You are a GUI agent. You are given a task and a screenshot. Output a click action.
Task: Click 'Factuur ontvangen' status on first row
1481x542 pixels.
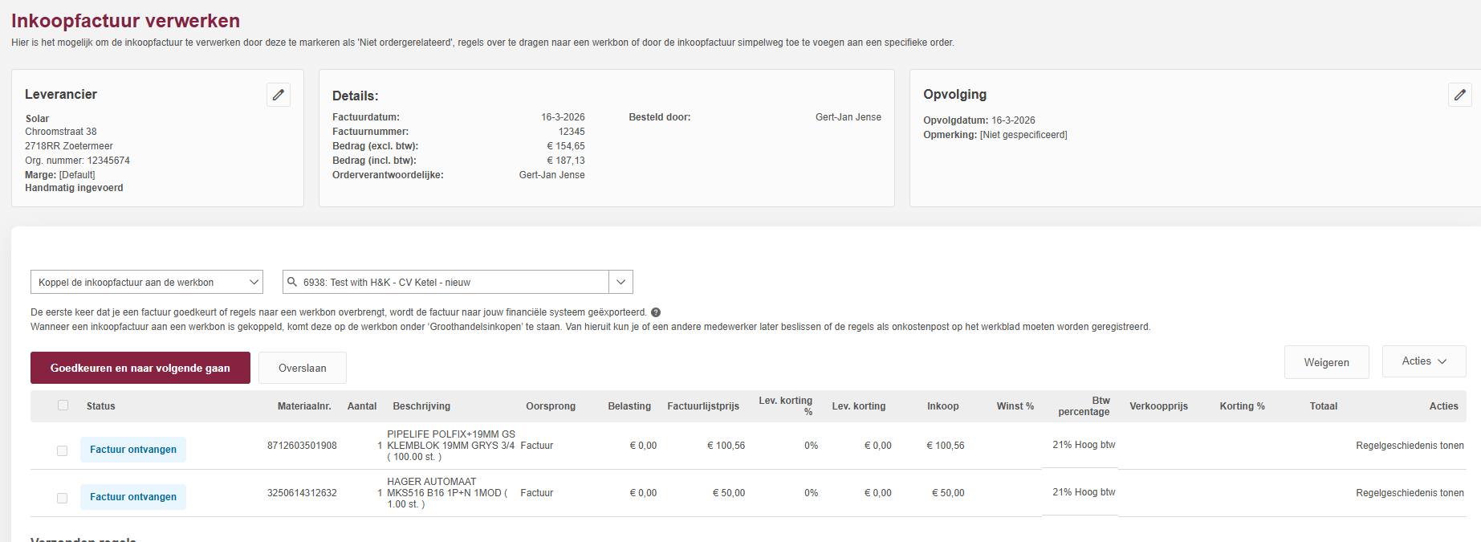(x=133, y=450)
